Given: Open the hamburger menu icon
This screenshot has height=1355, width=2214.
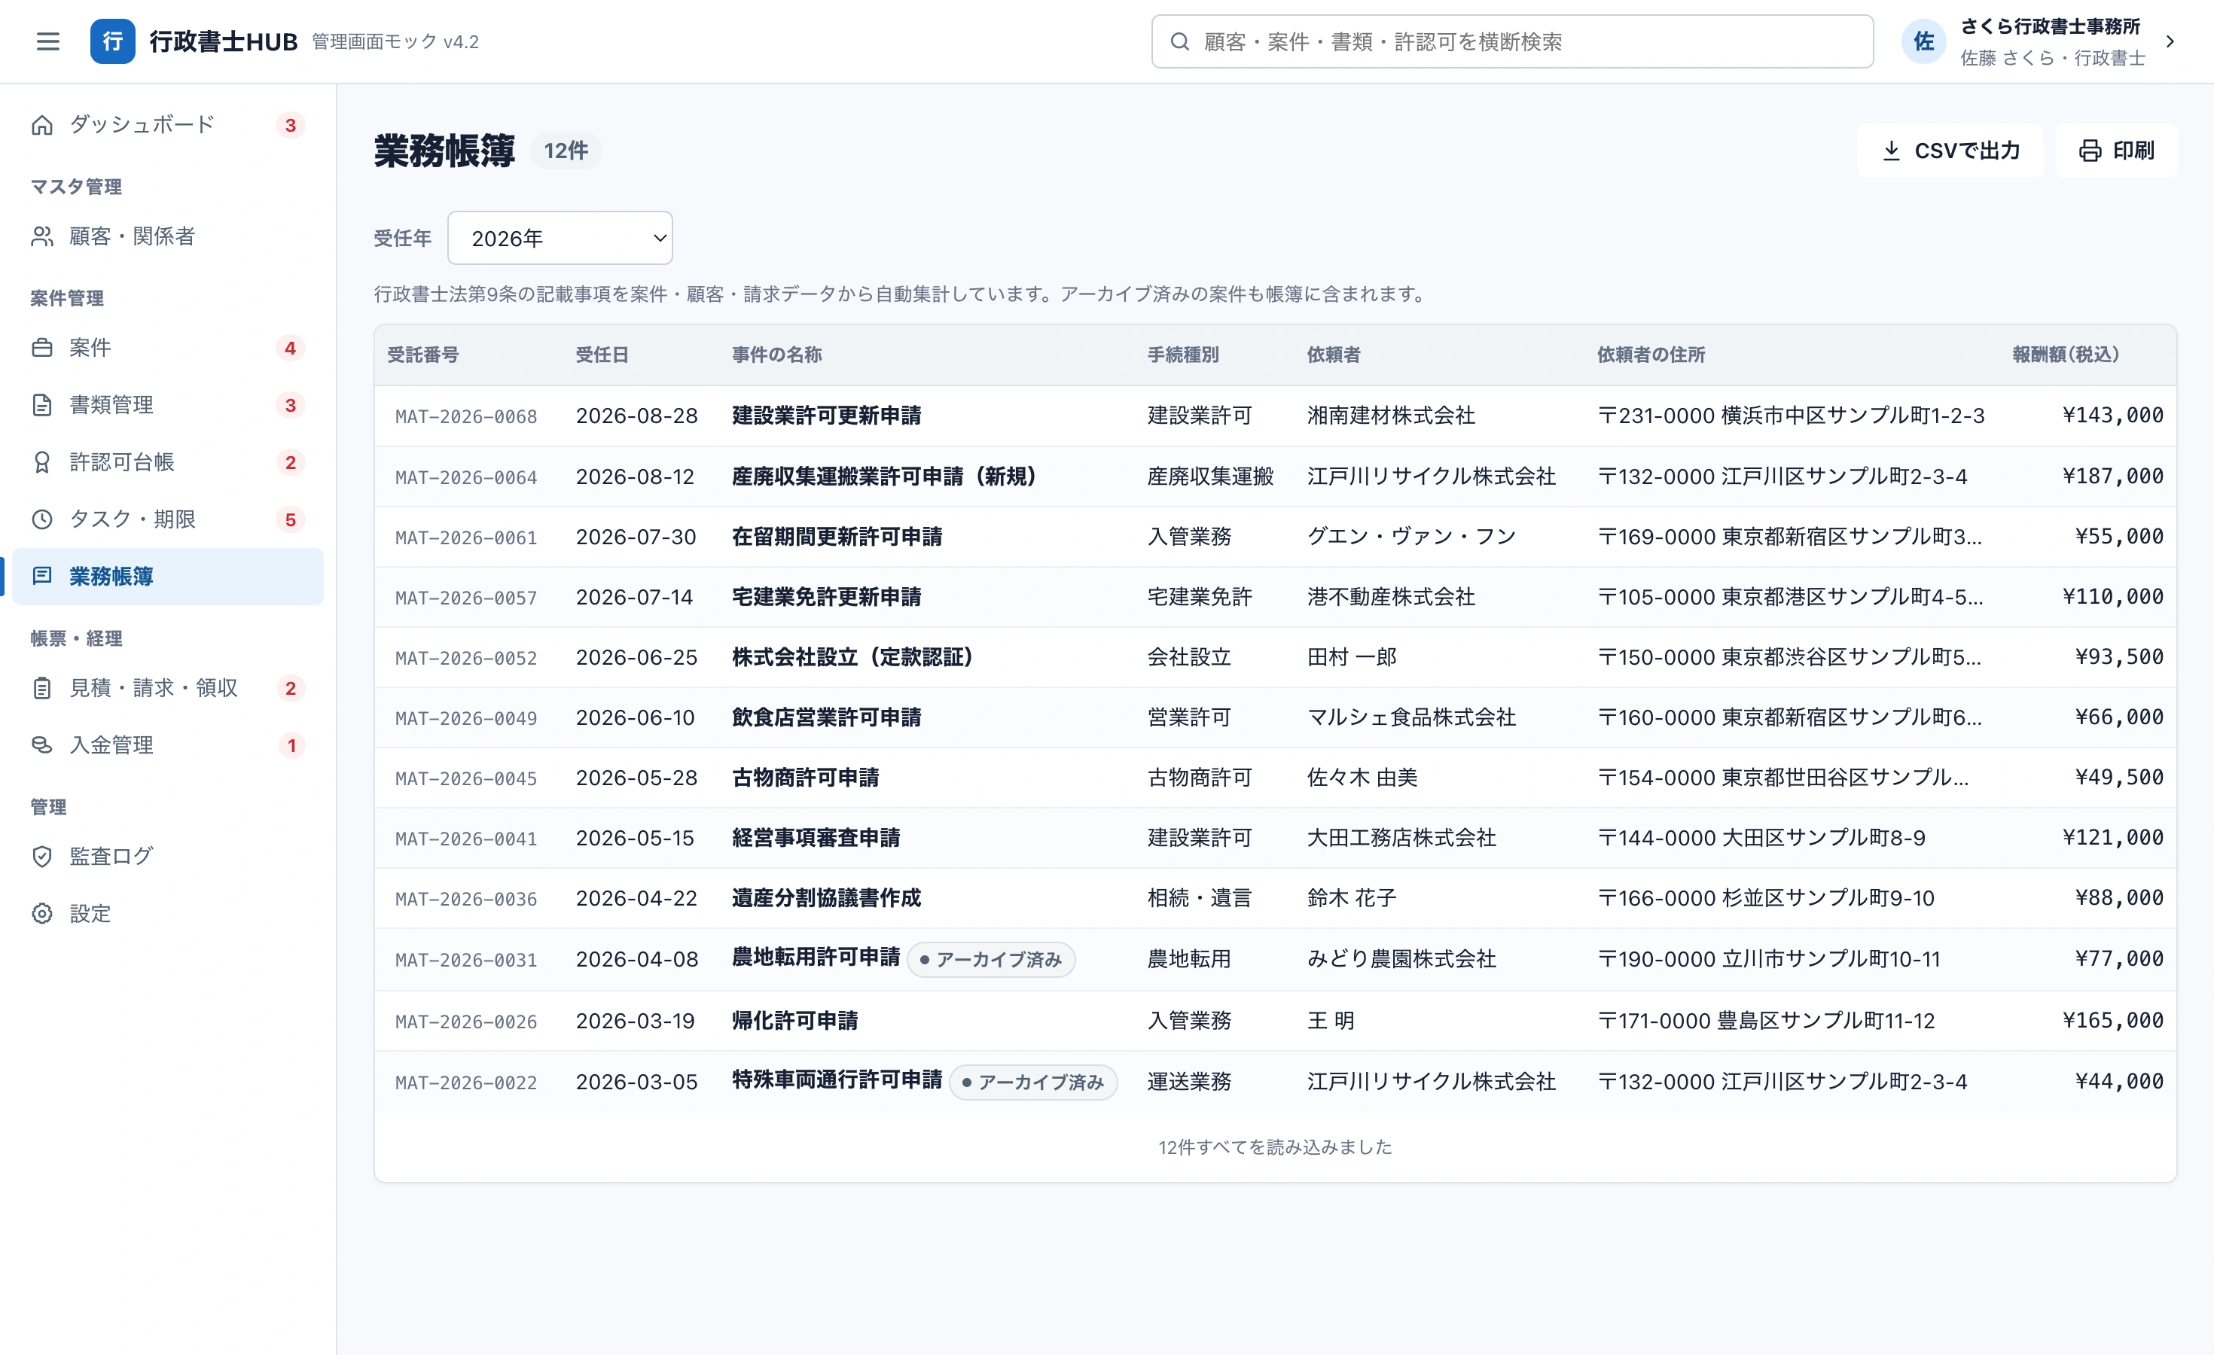Looking at the screenshot, I should [x=47, y=41].
